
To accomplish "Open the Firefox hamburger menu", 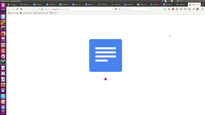I will (202, 9).
